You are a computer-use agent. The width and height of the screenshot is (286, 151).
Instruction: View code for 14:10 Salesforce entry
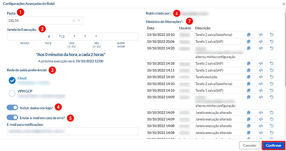point(261,84)
